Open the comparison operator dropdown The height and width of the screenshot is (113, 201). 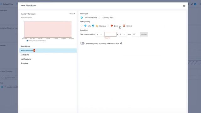[x=100, y=34]
